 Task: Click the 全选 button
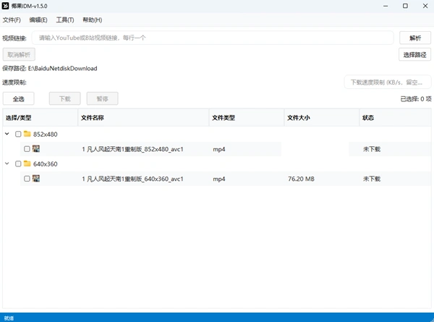click(18, 98)
